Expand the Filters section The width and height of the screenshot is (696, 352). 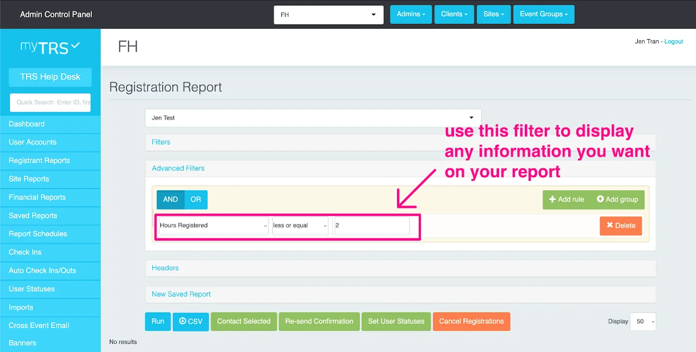161,142
